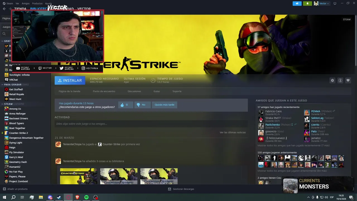The width and height of the screenshot is (357, 201).
Task: Show all friends who played recently
Action: pos(293,145)
